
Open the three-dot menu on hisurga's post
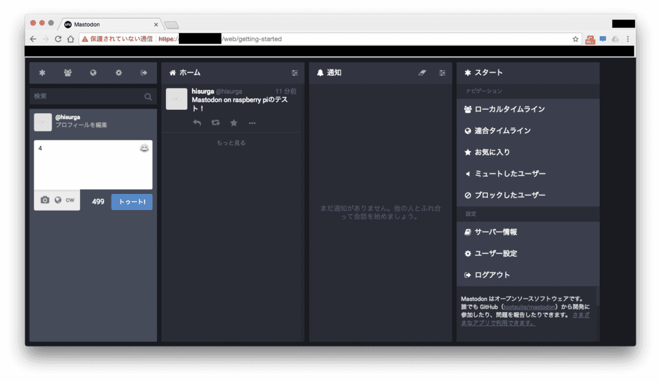(x=252, y=123)
